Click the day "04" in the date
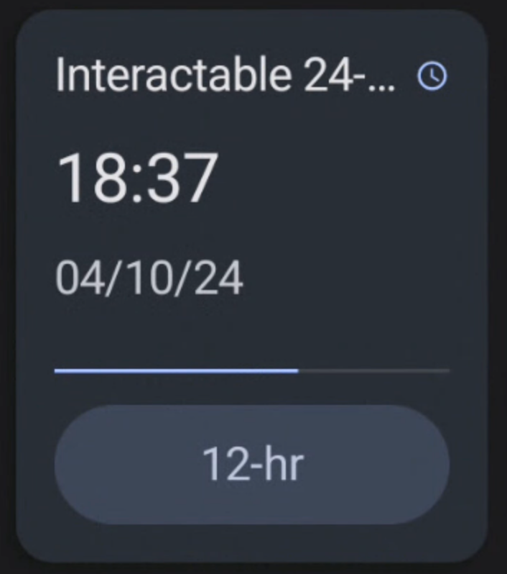507x574 pixels. pos(75,278)
